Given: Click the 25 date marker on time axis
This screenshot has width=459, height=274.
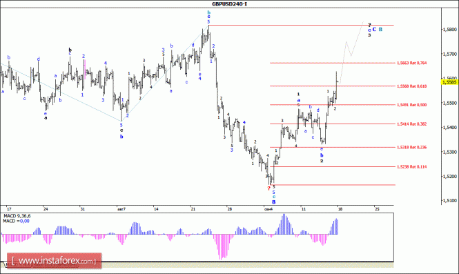Looking at the screenshot, I should point(377,209).
